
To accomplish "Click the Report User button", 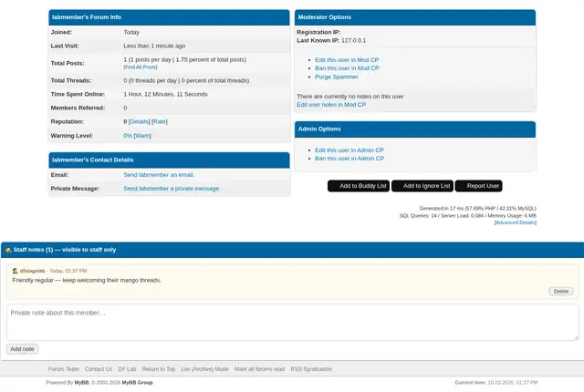I will [478, 186].
